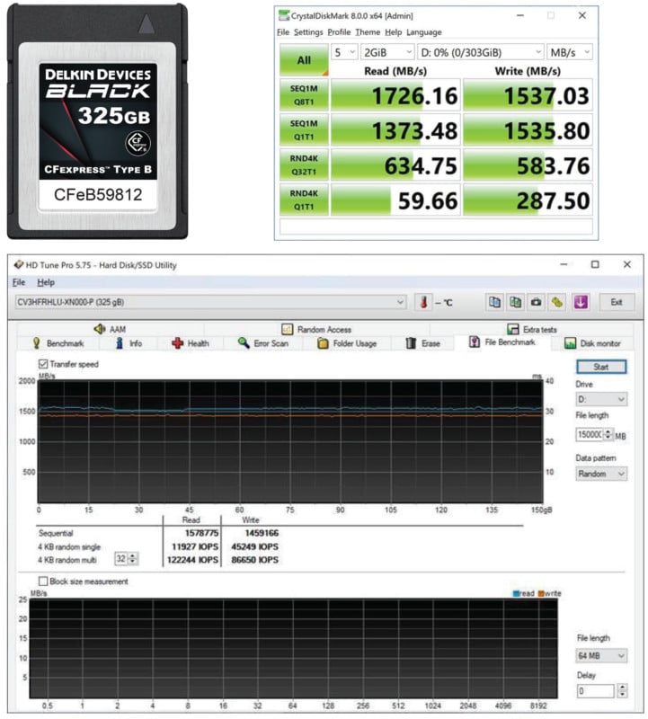This screenshot has height=719, width=648.
Task: Adjust the 4 KB random multi queue spinner
Action: click(132, 558)
